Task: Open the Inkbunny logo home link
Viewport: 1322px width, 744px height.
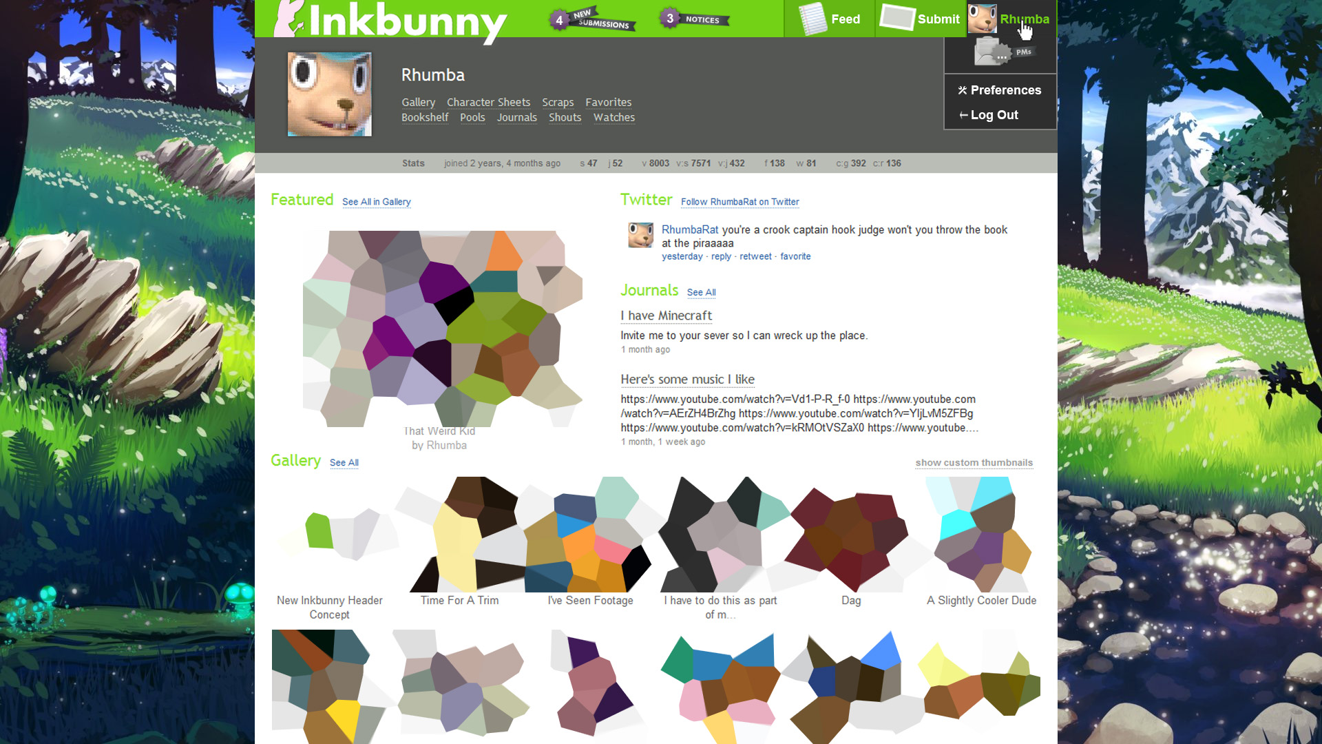Action: pos(390,21)
